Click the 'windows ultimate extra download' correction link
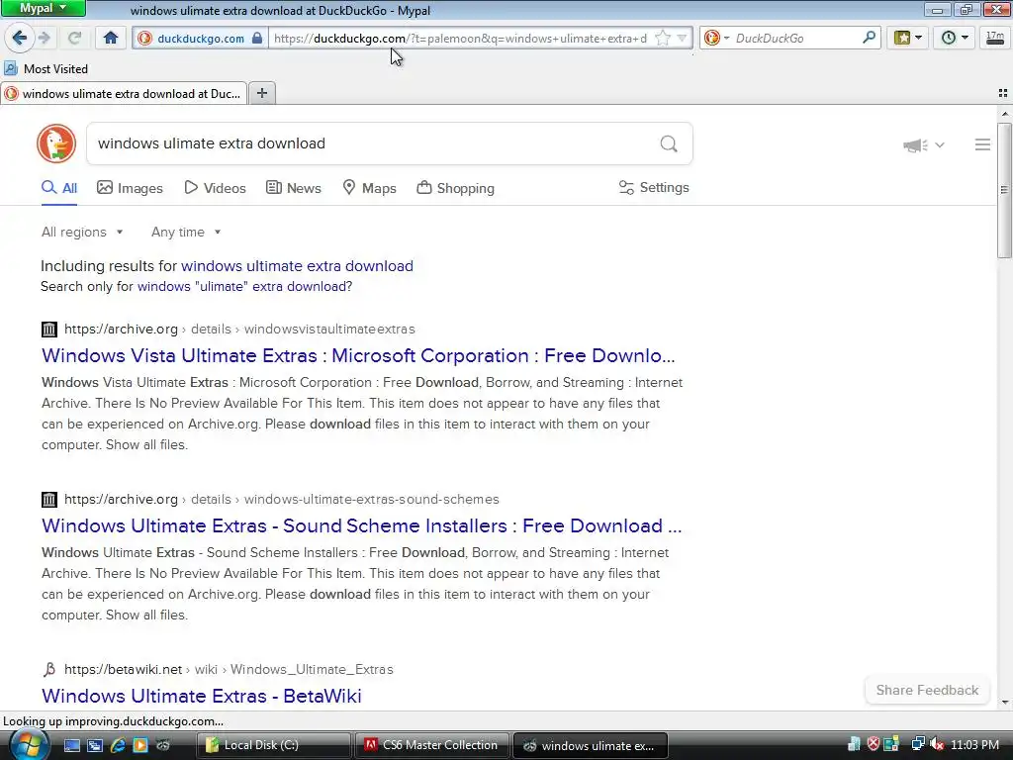Image resolution: width=1013 pixels, height=760 pixels. point(297,265)
